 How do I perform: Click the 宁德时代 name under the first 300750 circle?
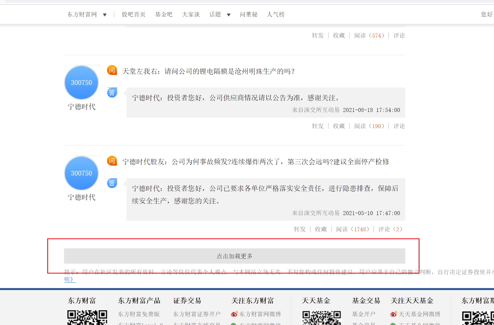point(82,107)
